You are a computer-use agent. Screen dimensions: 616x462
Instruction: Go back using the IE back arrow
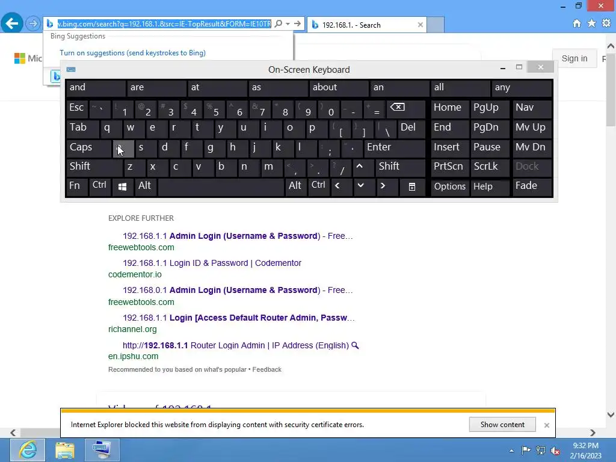[12, 23]
